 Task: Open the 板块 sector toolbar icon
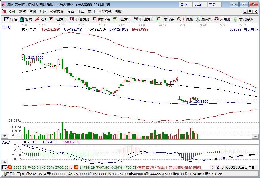click(x=26, y=20)
